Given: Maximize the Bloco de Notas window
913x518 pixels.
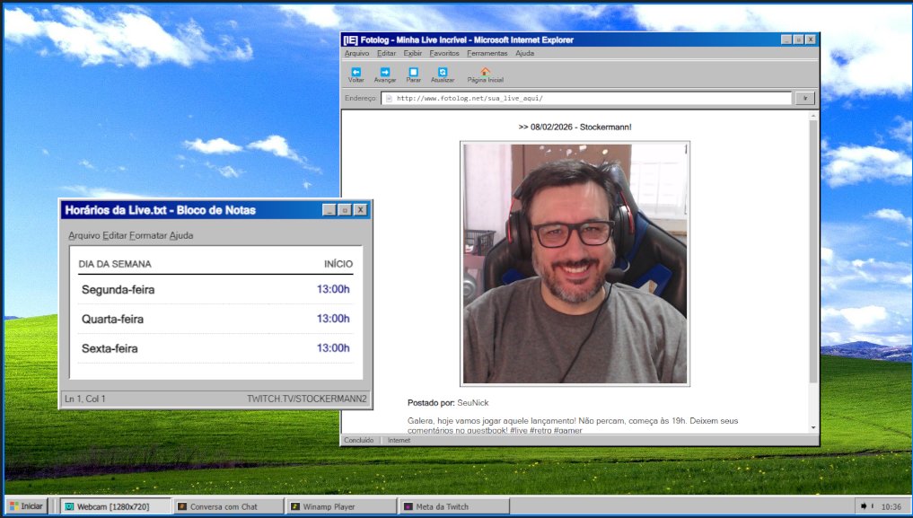Looking at the screenshot, I should tap(345, 210).
